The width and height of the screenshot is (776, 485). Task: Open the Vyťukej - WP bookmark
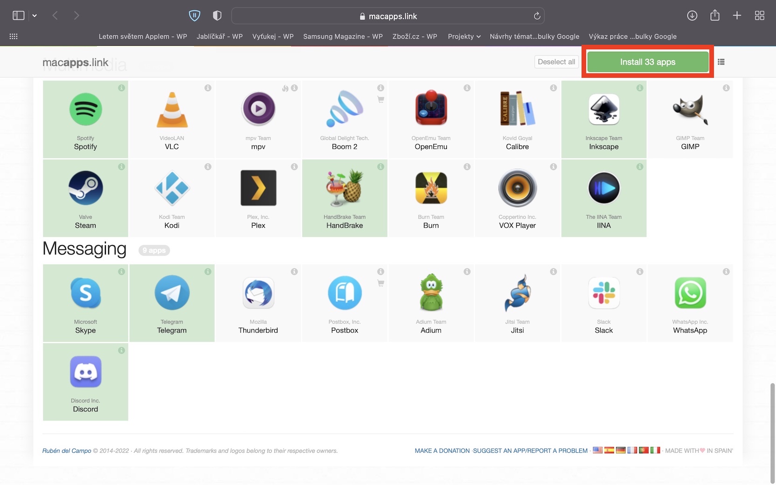(x=273, y=36)
